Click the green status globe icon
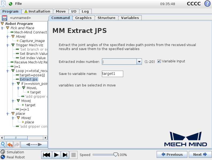Image resolution: width=212 pixels, height=160 pixels. [x=10, y=4]
